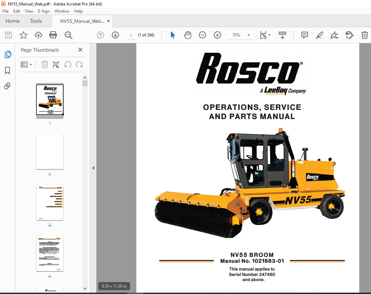
Task: Upload the file to cloud storage
Action: click(38, 35)
